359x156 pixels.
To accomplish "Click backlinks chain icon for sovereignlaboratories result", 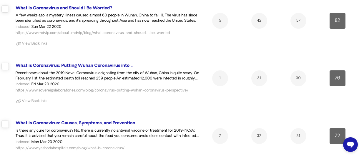I will [19, 101].
